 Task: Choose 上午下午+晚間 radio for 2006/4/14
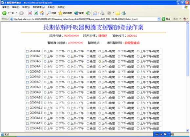tap(138, 118)
